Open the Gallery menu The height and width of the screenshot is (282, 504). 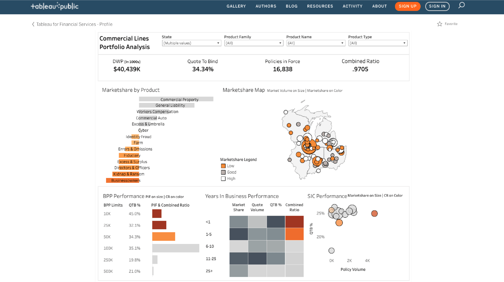tap(236, 6)
